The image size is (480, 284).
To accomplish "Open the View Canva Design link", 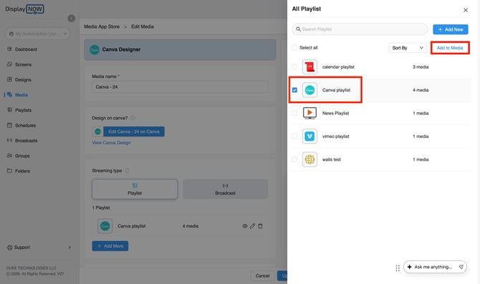I will [112, 143].
